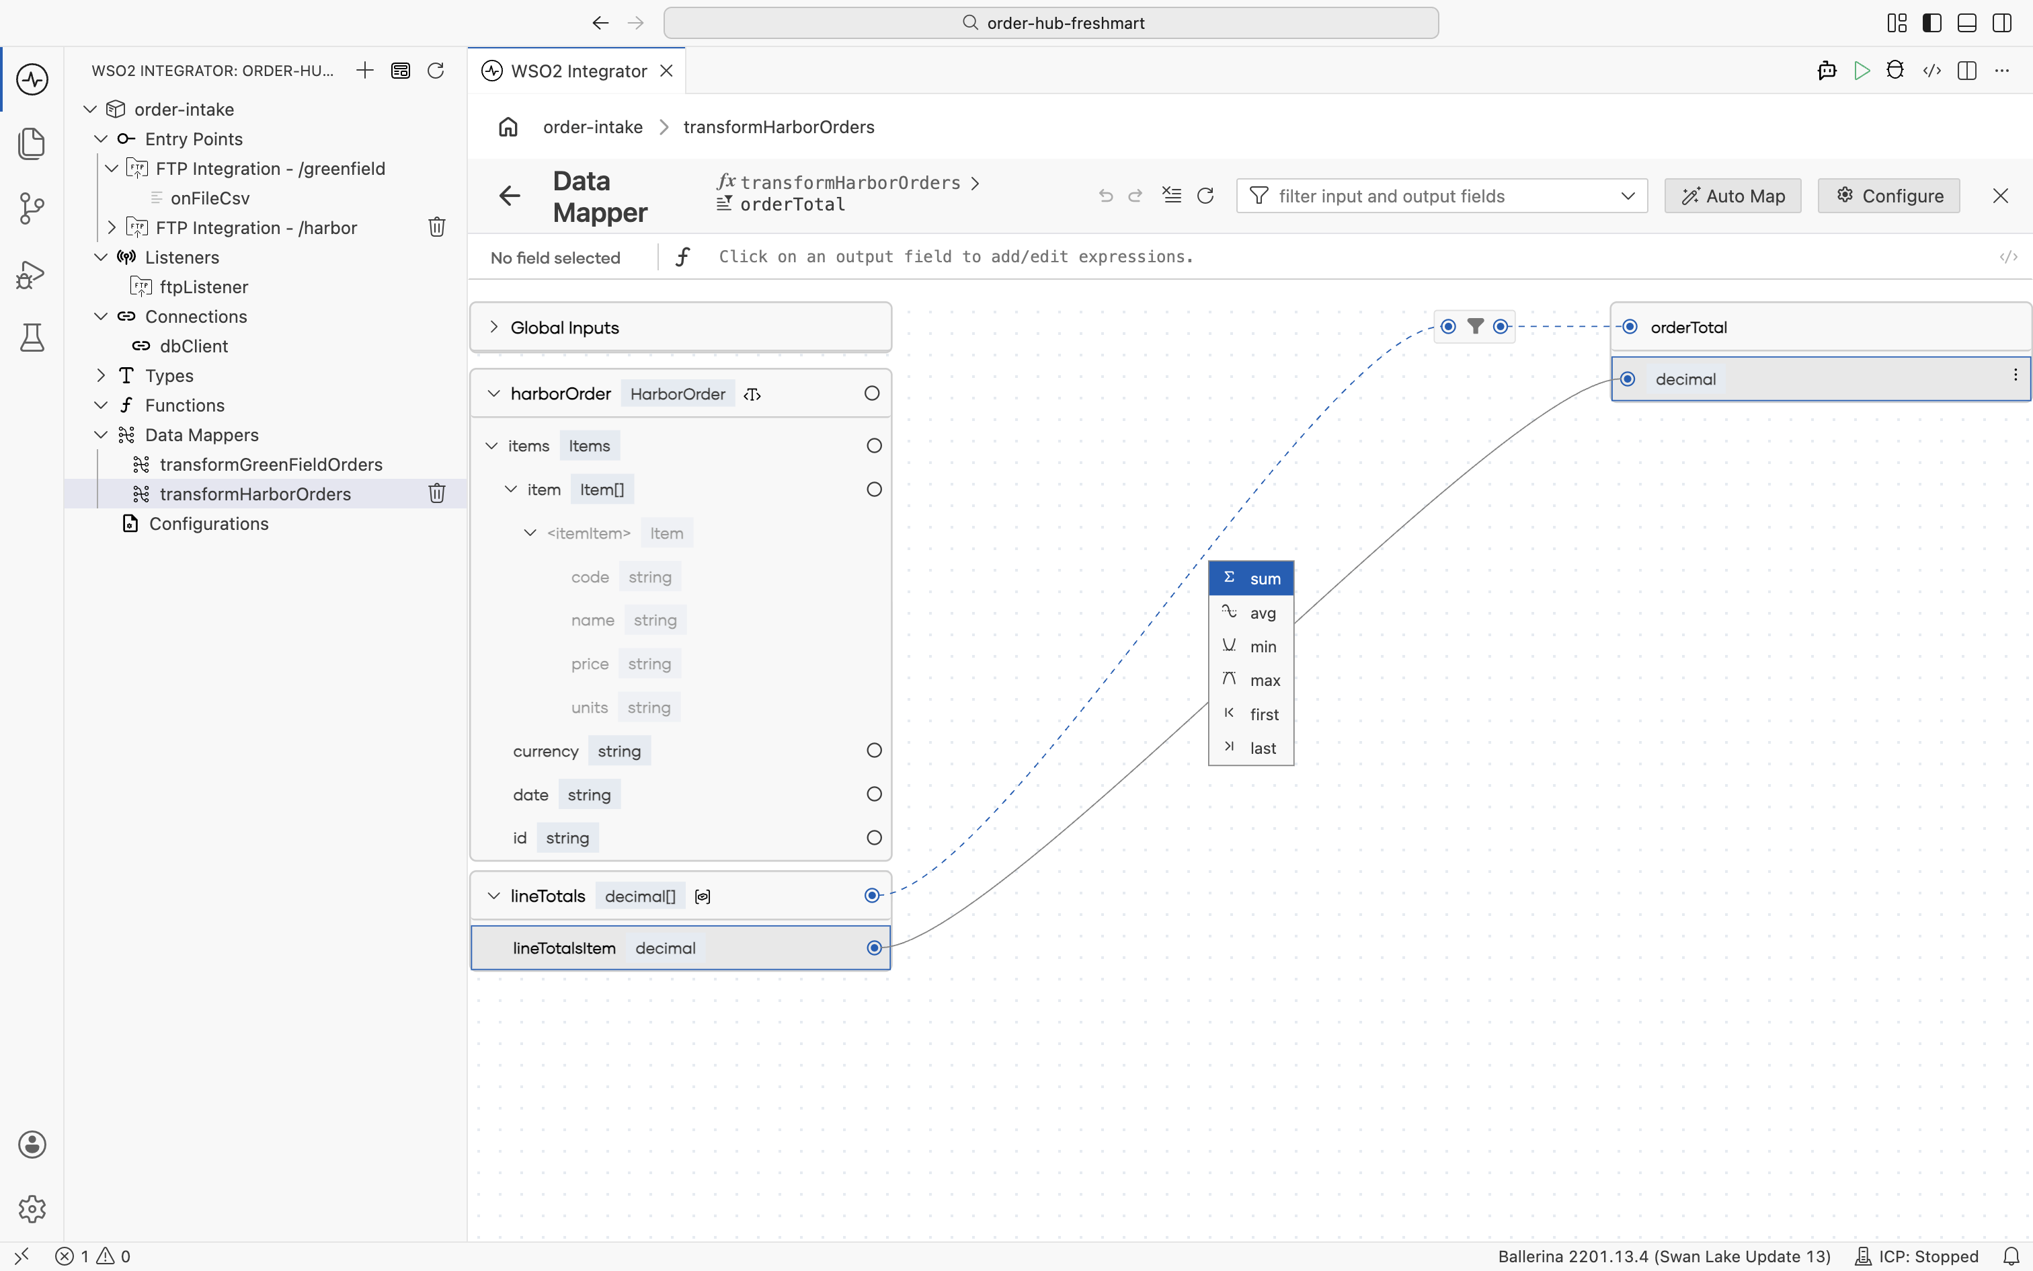This screenshot has height=1271, width=2033.
Task: Open the Source Control icon
Action: 32,208
